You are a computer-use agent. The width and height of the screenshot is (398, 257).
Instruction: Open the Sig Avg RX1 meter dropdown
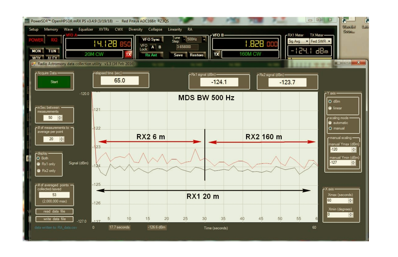[298, 41]
